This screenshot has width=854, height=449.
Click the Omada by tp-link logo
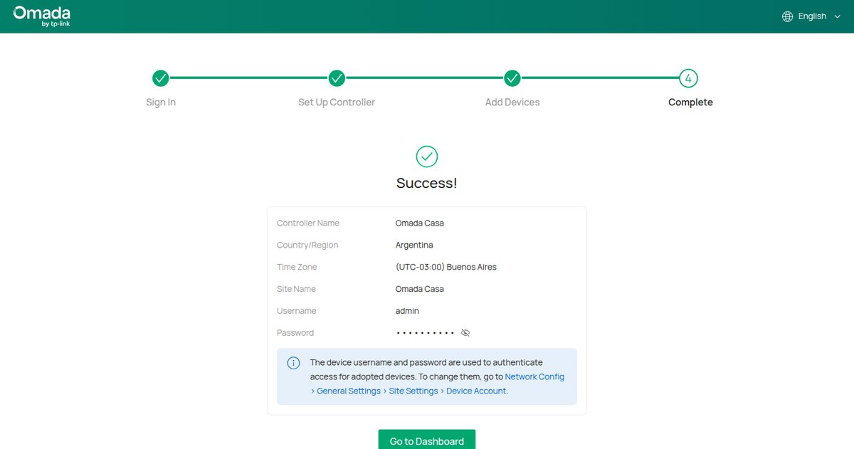click(41, 16)
